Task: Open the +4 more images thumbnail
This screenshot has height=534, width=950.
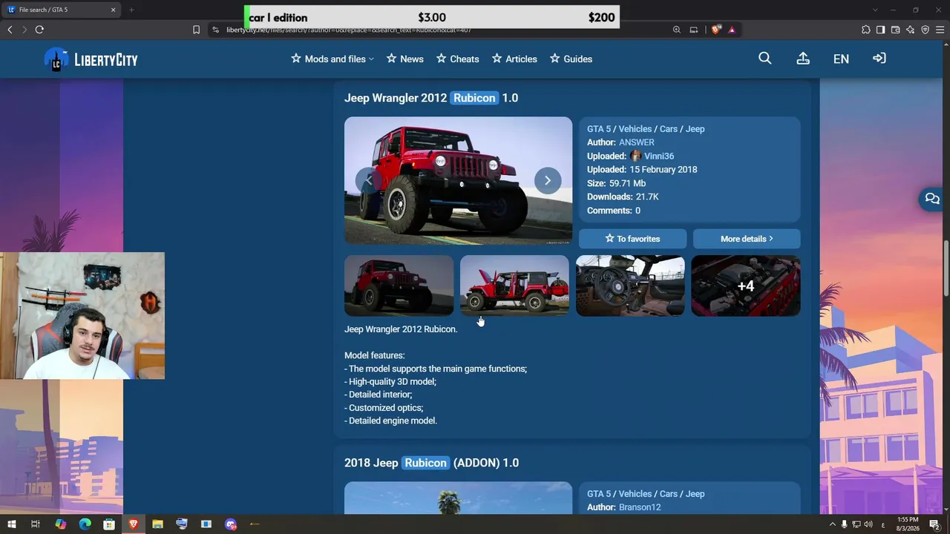Action: [x=746, y=286]
